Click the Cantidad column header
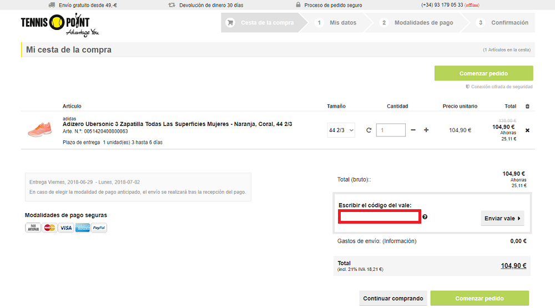The height and width of the screenshot is (308, 555). tap(397, 106)
